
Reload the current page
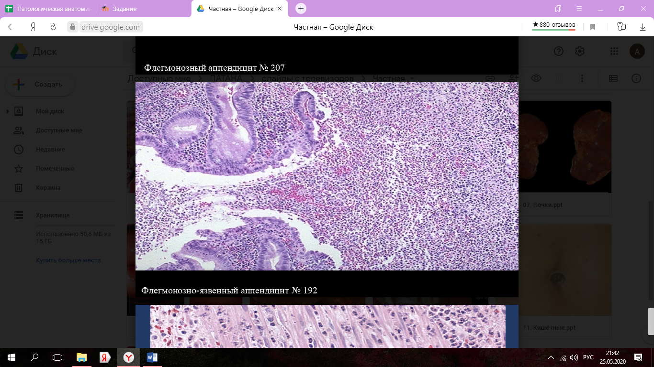pos(54,27)
